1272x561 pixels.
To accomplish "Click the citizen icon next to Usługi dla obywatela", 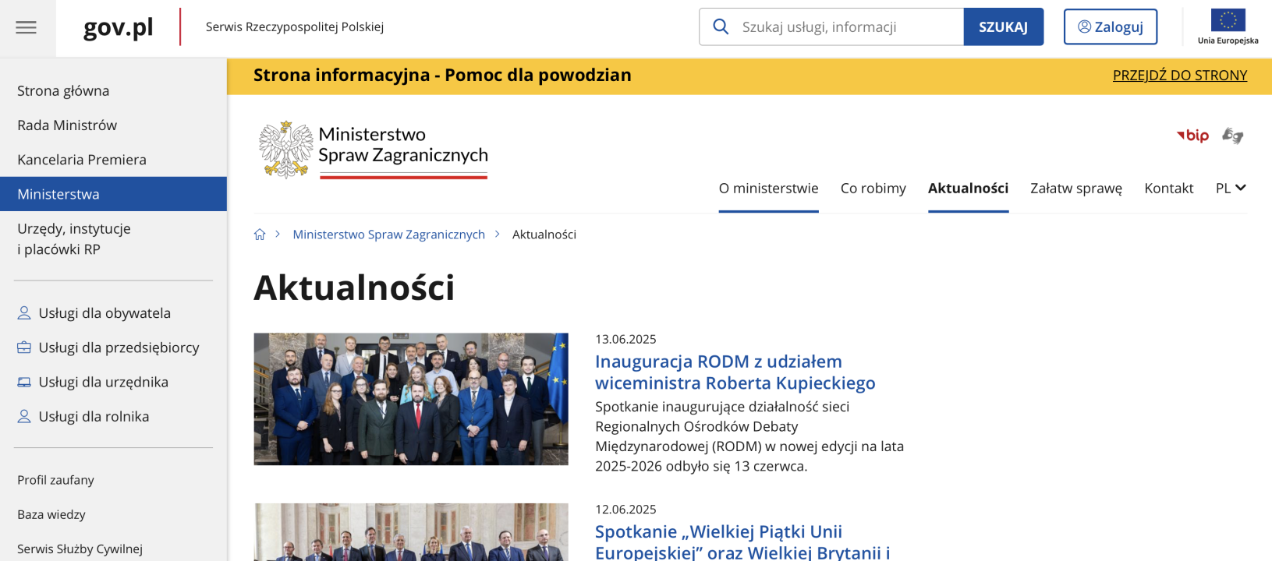I will (24, 313).
